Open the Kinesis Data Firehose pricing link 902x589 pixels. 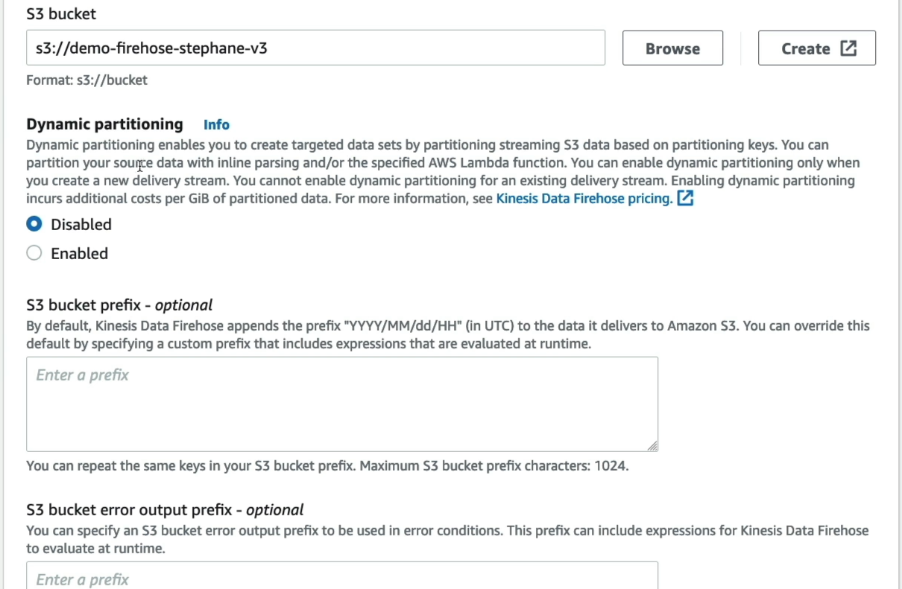click(x=584, y=198)
